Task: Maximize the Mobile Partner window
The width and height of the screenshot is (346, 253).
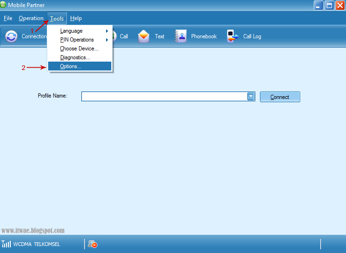Action: click(329, 6)
